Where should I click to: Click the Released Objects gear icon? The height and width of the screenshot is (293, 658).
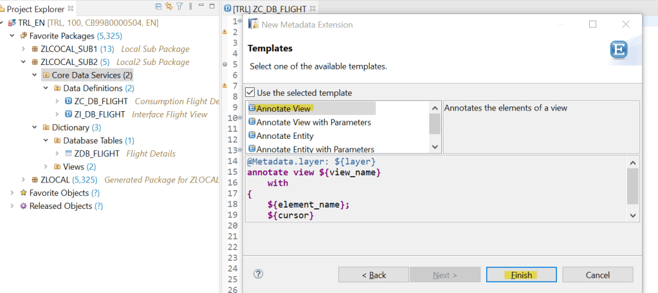24,206
